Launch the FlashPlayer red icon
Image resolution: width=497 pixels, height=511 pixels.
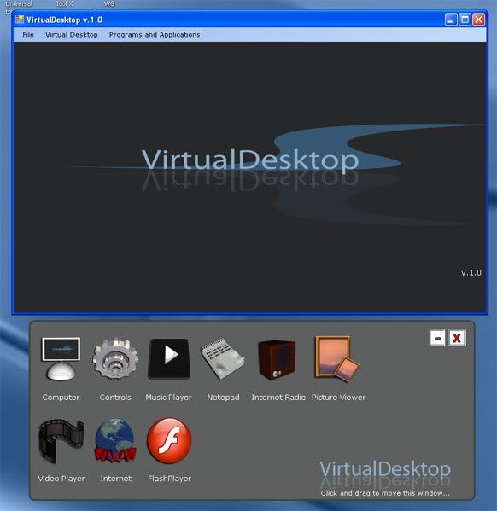(169, 440)
